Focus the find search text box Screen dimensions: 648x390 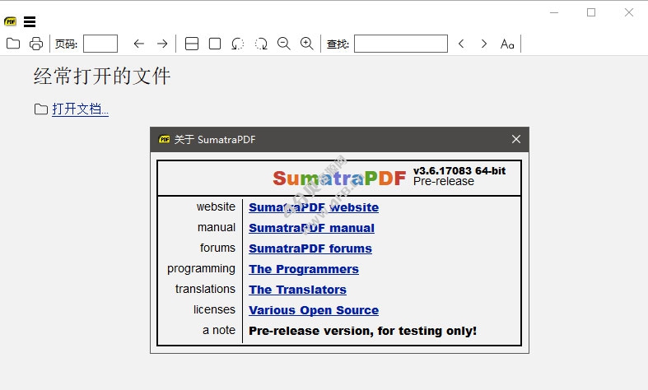(x=401, y=44)
